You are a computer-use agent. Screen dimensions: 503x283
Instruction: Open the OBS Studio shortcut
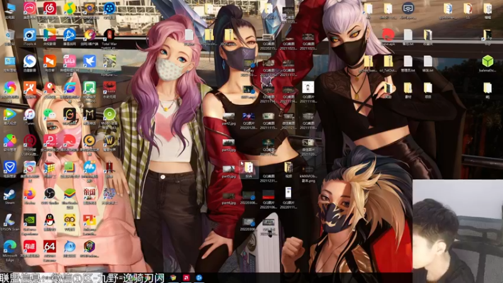coord(50,194)
